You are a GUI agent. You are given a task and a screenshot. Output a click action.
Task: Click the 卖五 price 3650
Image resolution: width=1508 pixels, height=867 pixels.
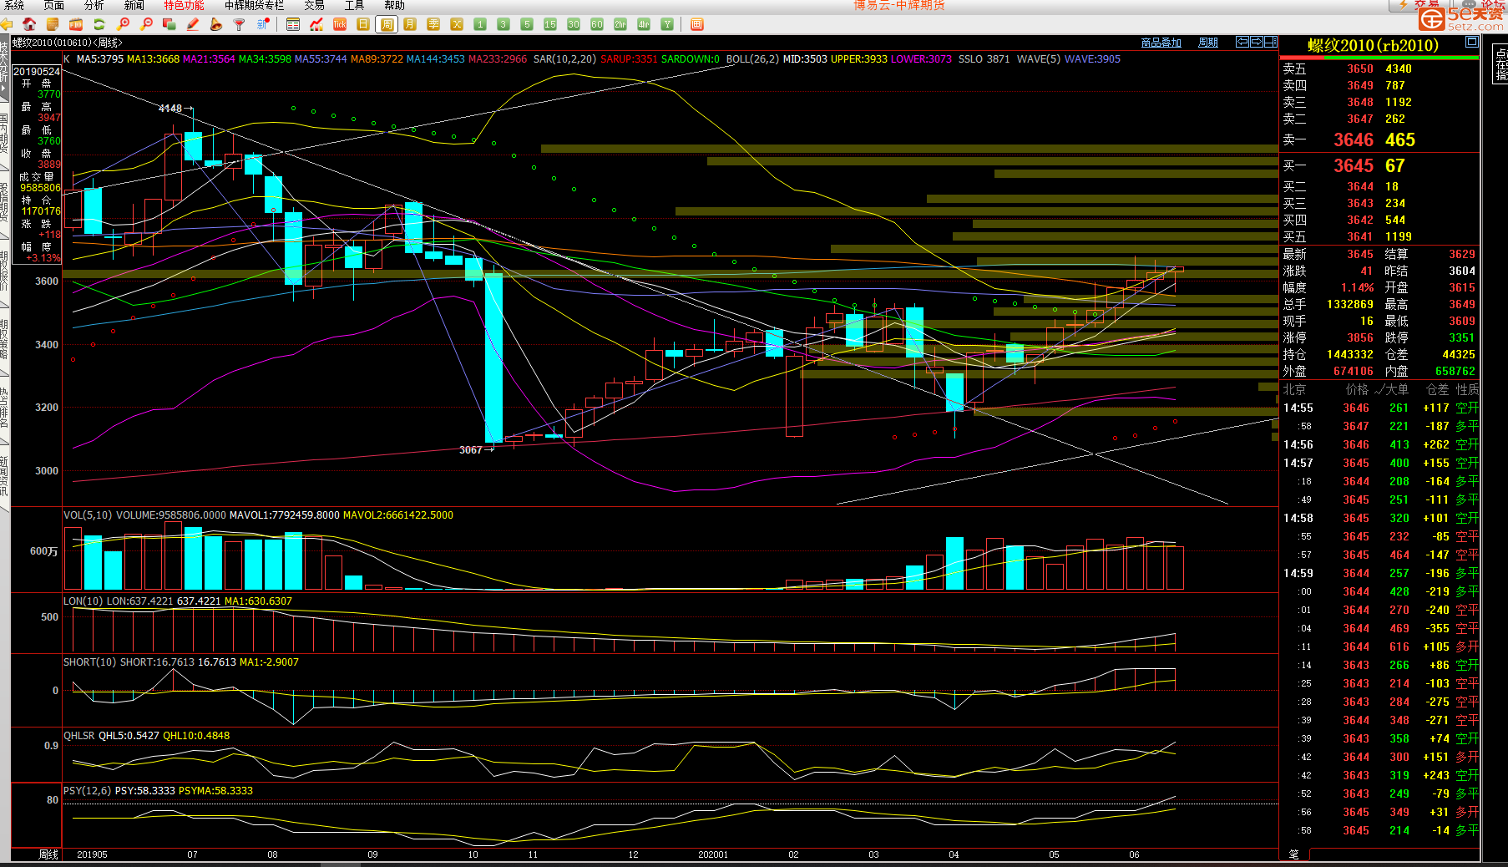coord(1360,69)
